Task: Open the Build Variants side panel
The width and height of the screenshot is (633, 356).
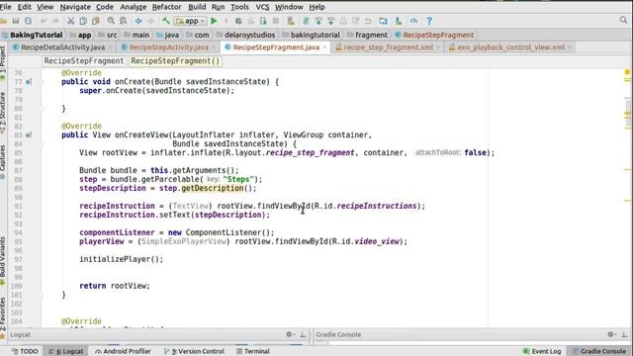Action: [3, 260]
